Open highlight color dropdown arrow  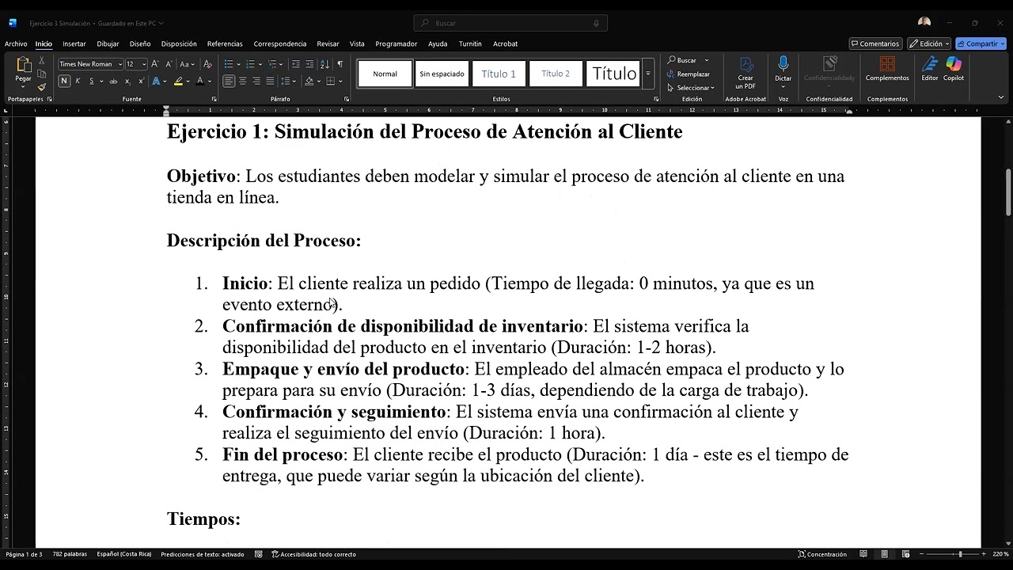(x=188, y=81)
